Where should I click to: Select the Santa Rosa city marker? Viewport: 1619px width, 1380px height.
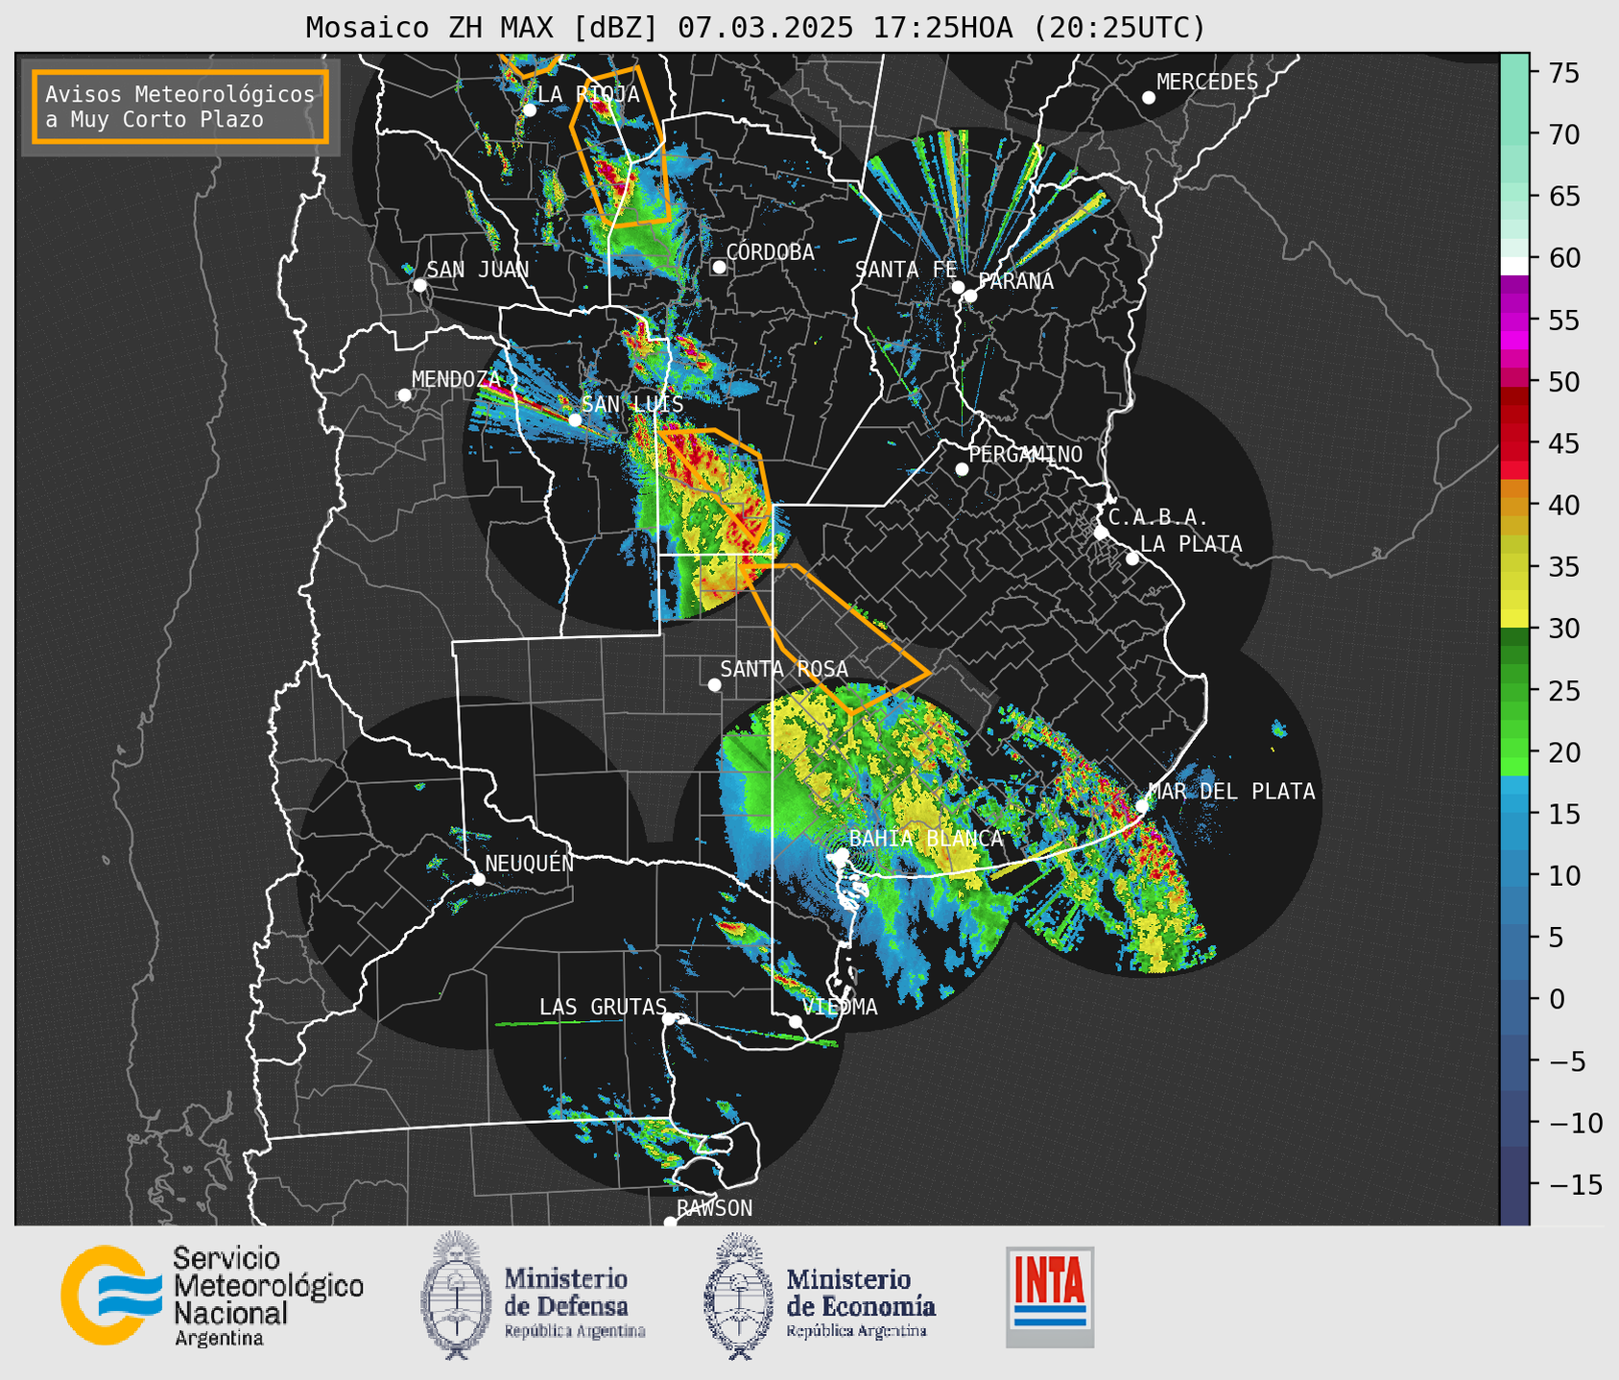[714, 684]
